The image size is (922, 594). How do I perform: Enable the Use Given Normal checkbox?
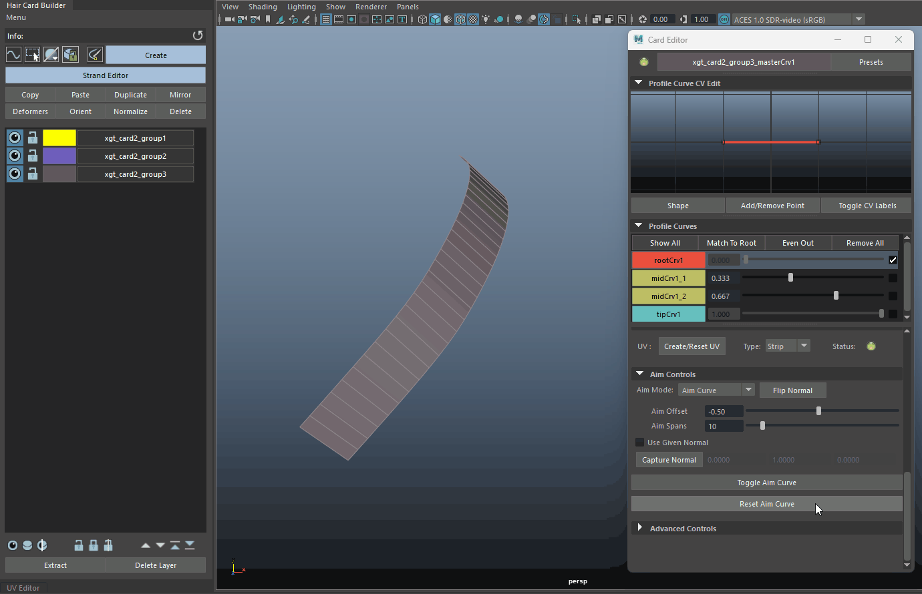(x=640, y=442)
